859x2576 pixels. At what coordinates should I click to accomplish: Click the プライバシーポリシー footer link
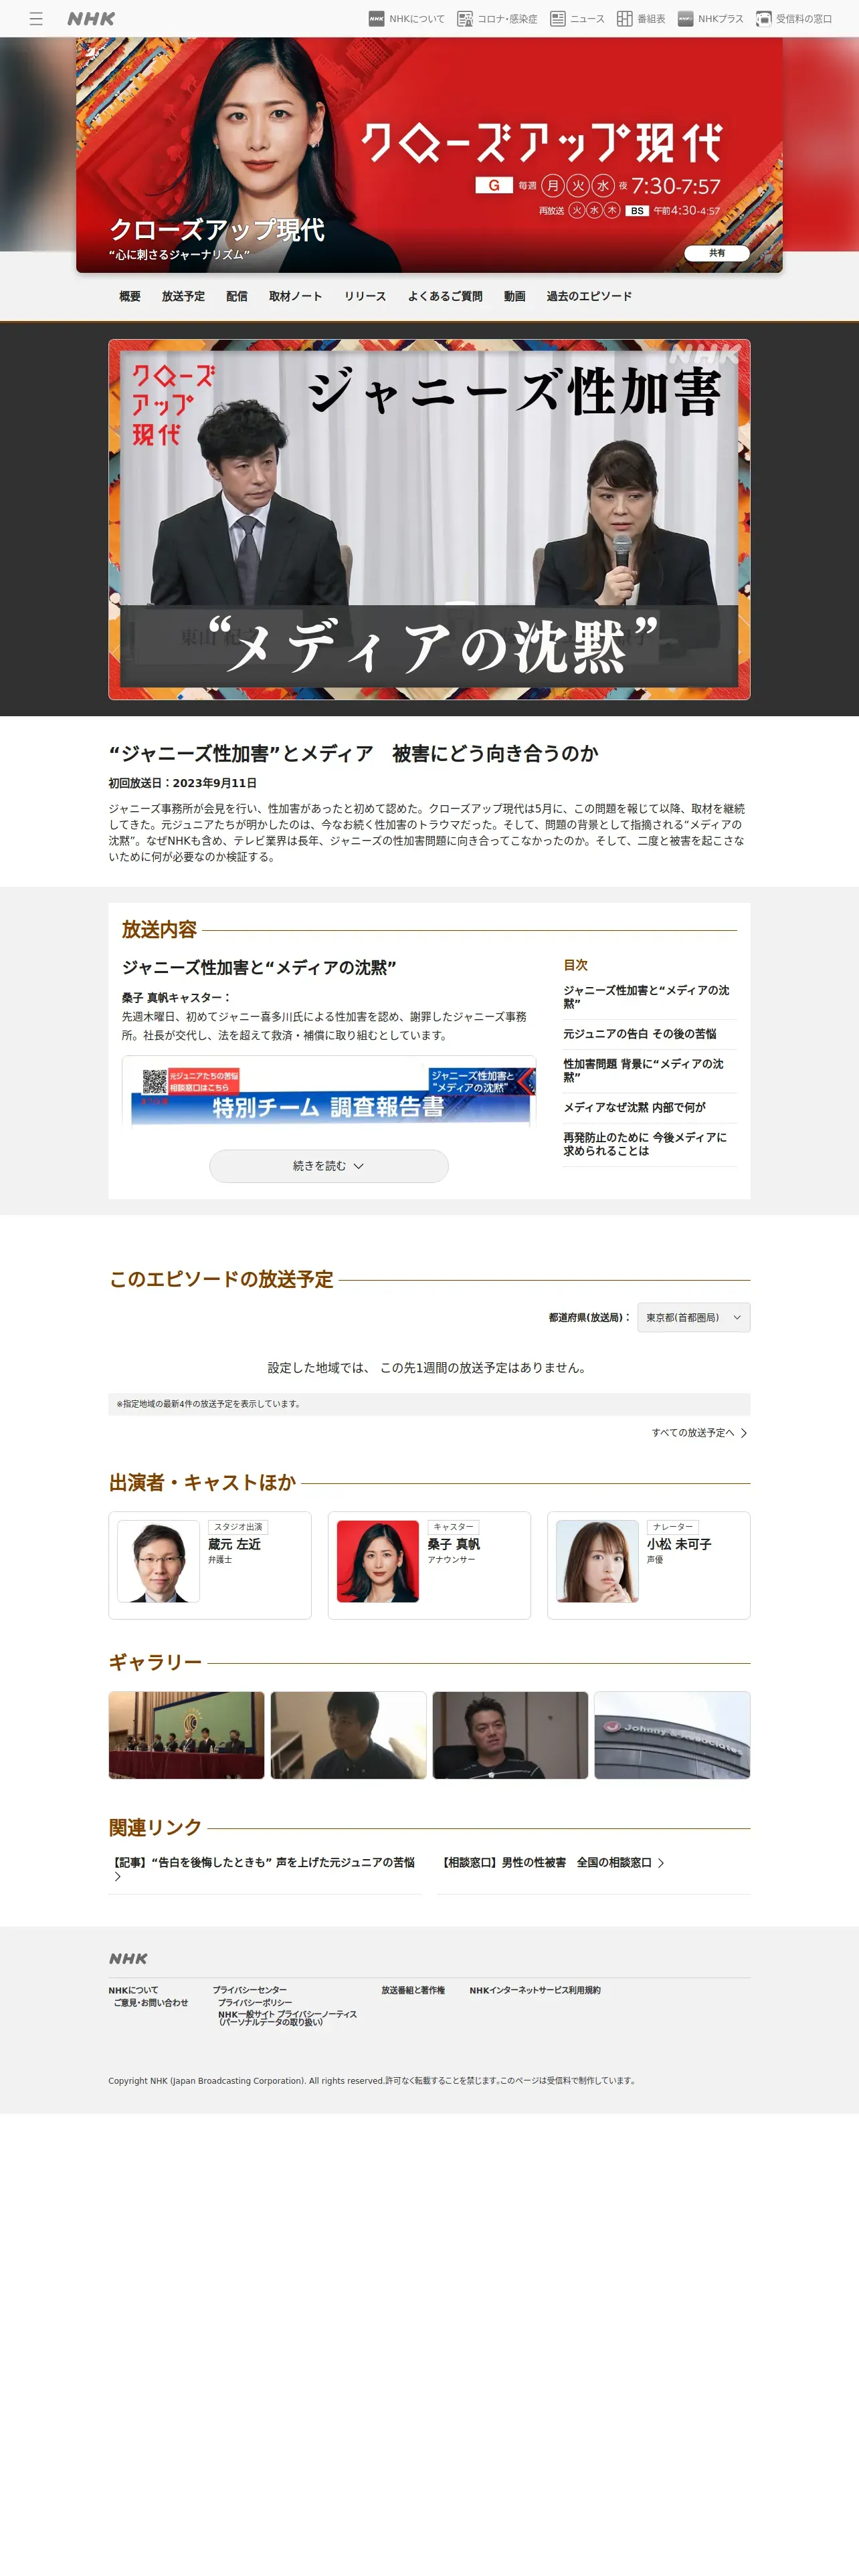coord(256,2002)
